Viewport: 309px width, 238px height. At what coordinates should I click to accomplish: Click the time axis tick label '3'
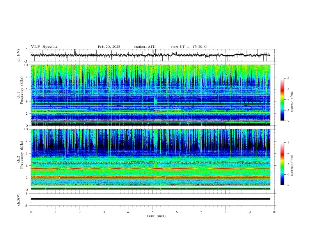click(x=104, y=212)
